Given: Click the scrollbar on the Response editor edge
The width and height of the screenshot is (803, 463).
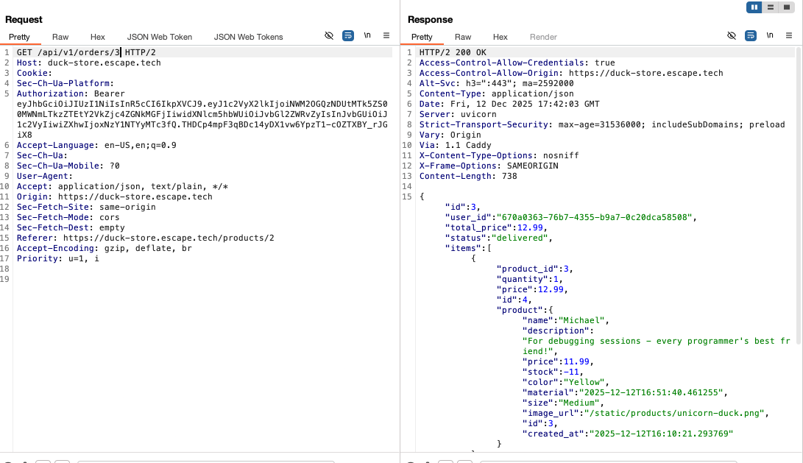Looking at the screenshot, I should tap(800, 221).
